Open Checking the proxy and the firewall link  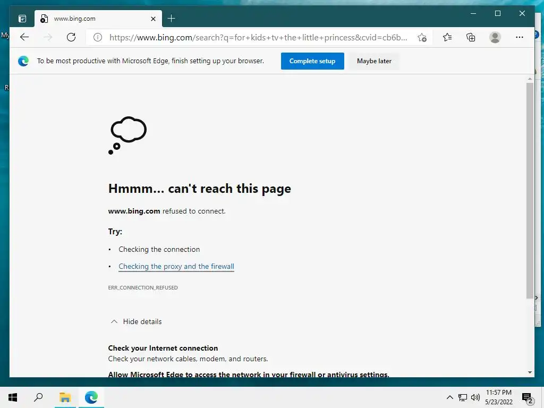pyautogui.click(x=176, y=267)
